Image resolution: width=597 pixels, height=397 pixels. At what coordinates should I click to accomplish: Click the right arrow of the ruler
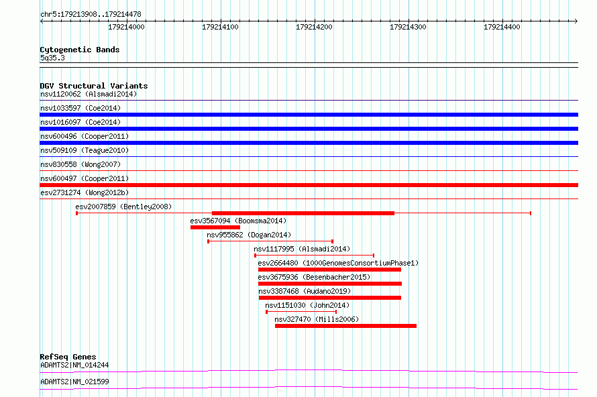576,21
